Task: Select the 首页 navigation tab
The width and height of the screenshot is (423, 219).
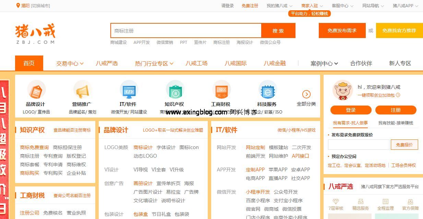Action: [x=29, y=63]
